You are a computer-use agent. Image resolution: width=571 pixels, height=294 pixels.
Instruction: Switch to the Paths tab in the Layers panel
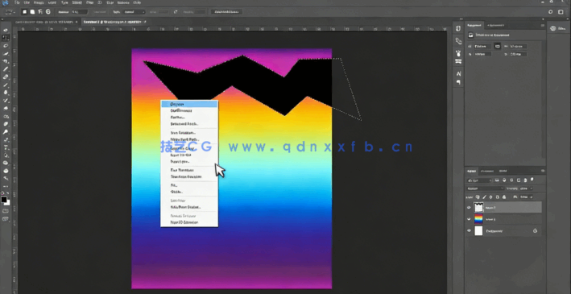click(x=503, y=171)
